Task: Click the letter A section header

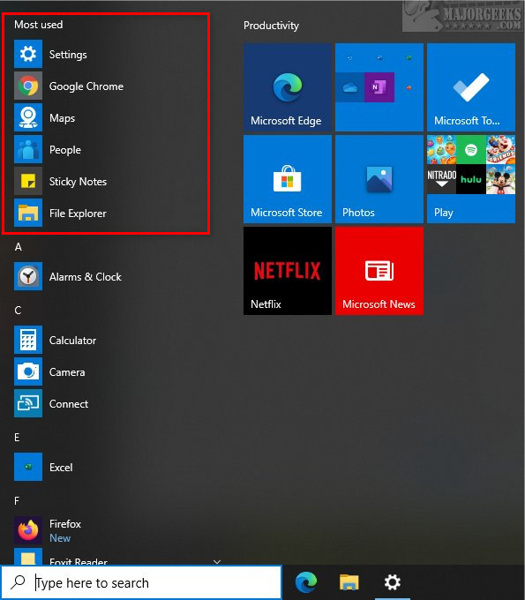Action: coord(18,247)
